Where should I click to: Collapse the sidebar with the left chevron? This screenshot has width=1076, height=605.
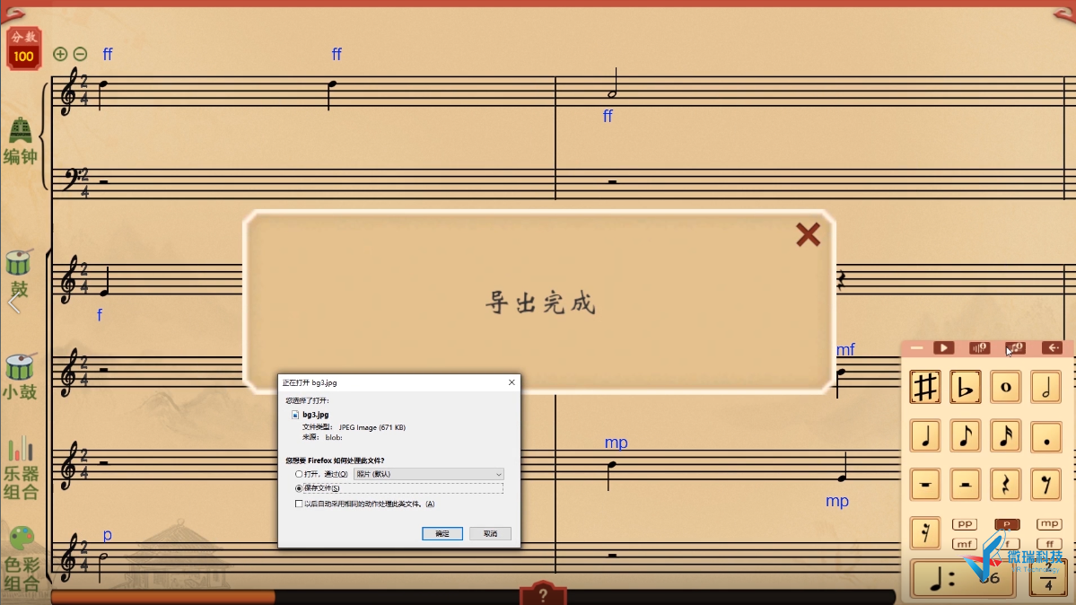pyautogui.click(x=13, y=302)
